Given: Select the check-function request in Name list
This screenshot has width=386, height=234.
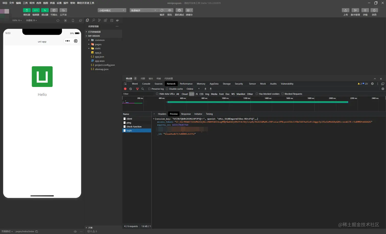Looking at the screenshot, I should coord(134,127).
